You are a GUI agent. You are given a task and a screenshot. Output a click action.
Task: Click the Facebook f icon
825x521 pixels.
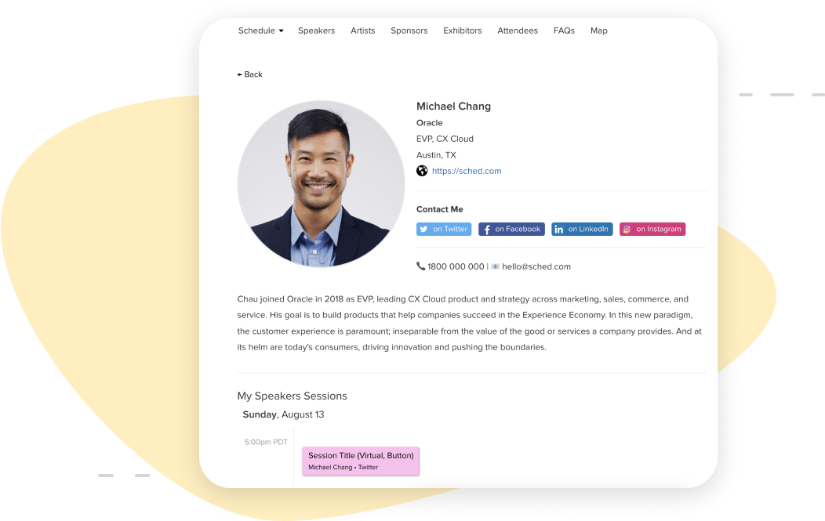click(487, 230)
